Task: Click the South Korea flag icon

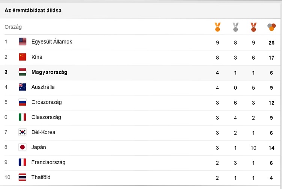Action: pyautogui.click(x=22, y=132)
